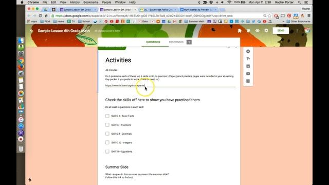The width and height of the screenshot is (329, 185).
Task: Insert an image into the form
Action: (248, 66)
